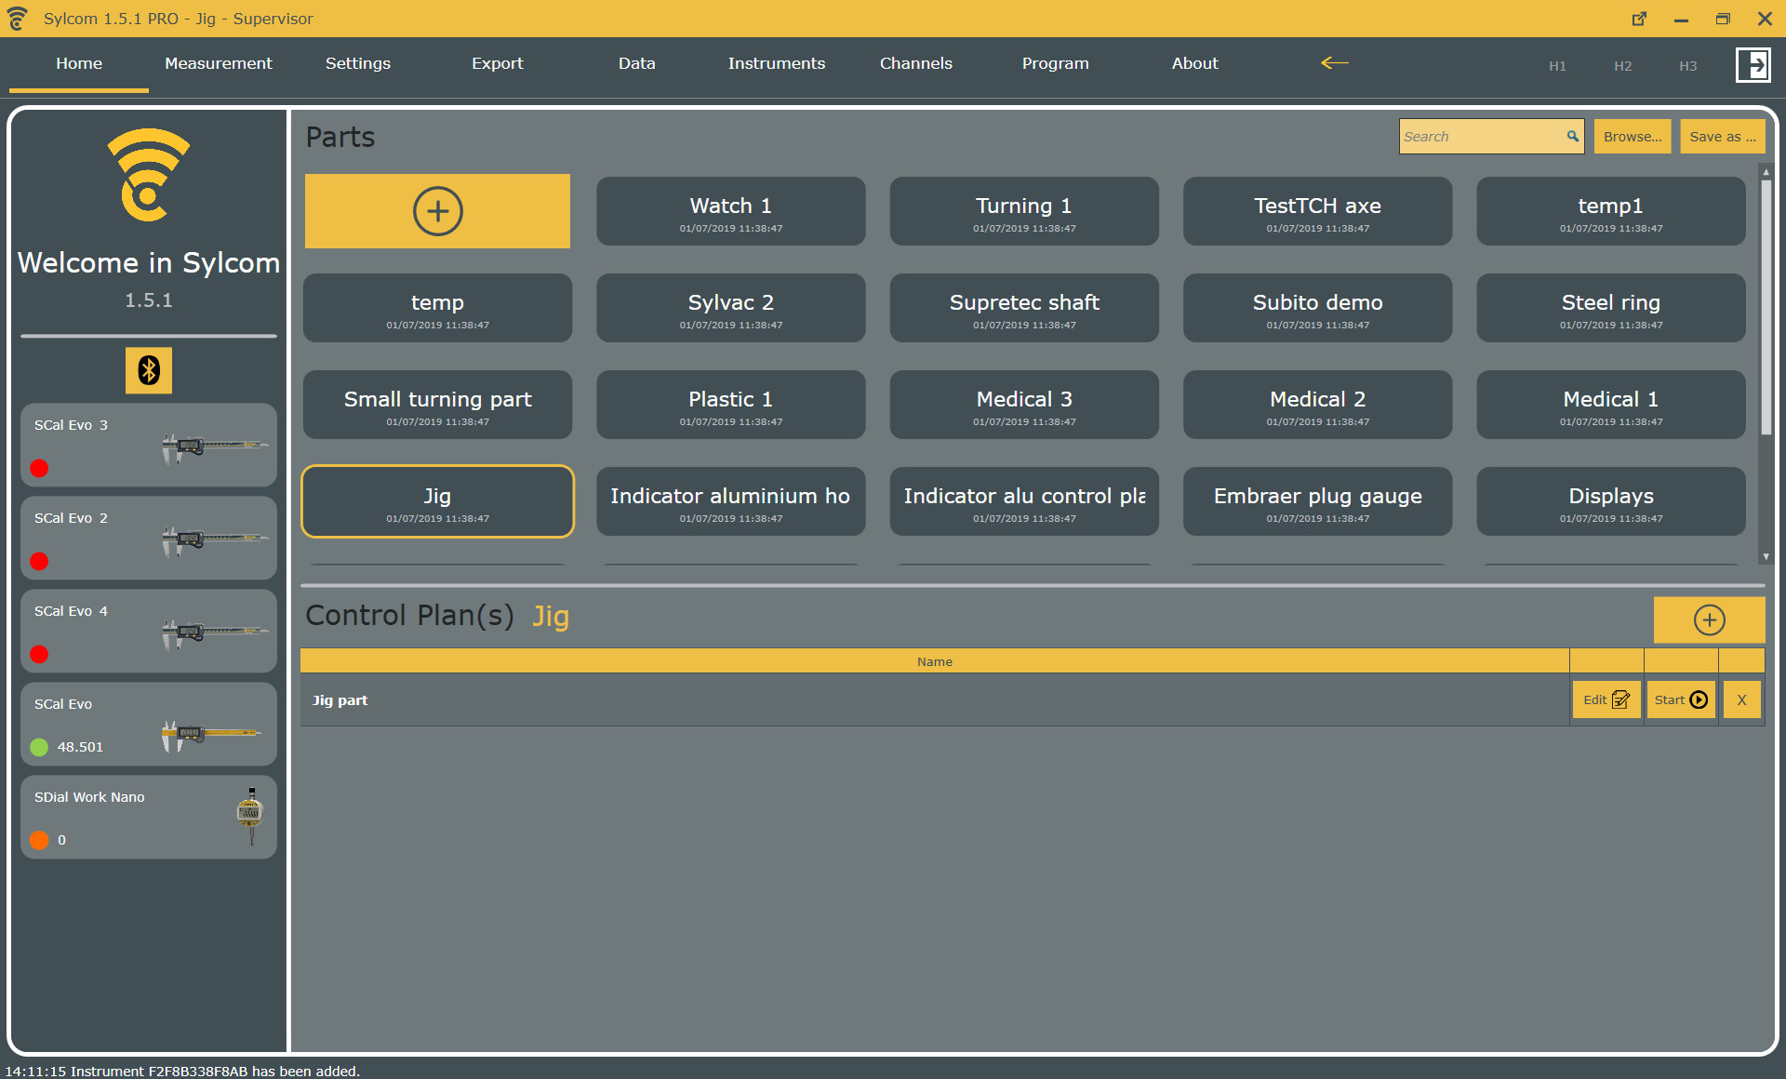Select the temp1 part

1611,211
